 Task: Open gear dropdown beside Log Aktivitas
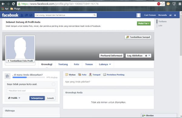148,56
